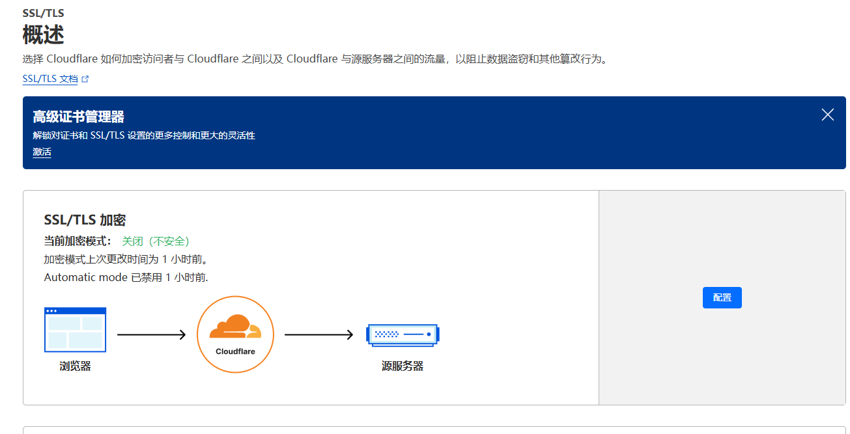Click the page description starting 选择 Cloudflare 如何加密
The width and height of the screenshot is (850, 434).
[x=315, y=59]
